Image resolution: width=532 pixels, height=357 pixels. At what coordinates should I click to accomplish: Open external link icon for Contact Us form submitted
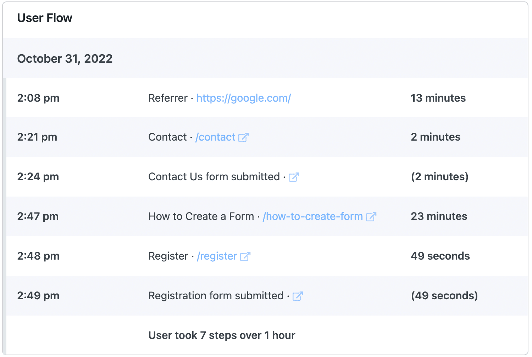point(294,177)
